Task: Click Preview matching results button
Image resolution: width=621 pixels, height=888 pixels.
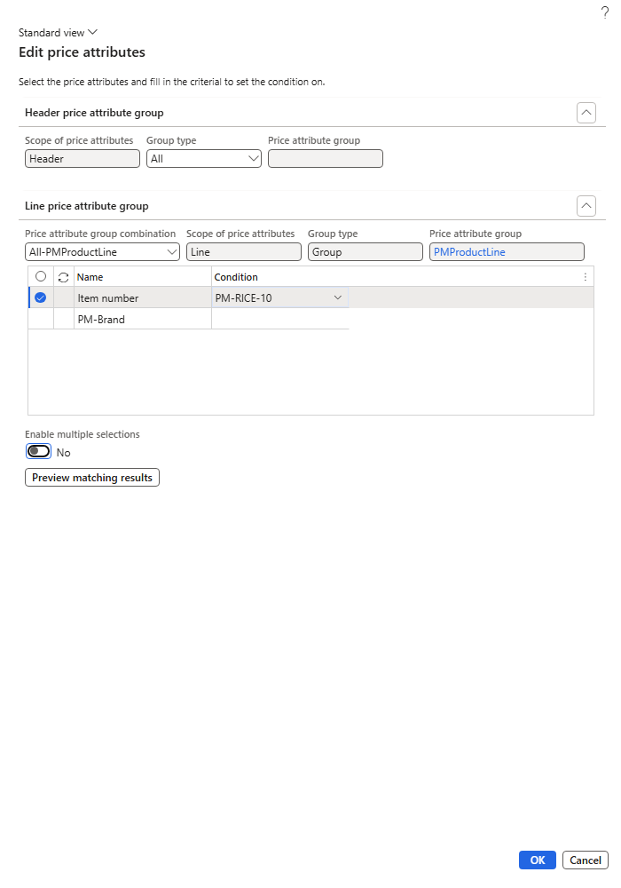Action: point(92,478)
